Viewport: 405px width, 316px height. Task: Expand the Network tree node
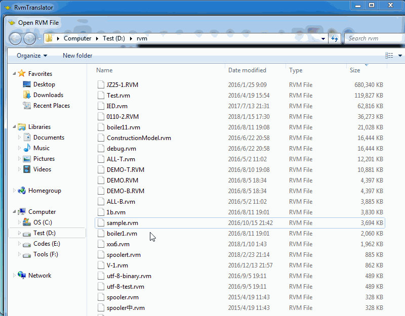coord(14,276)
